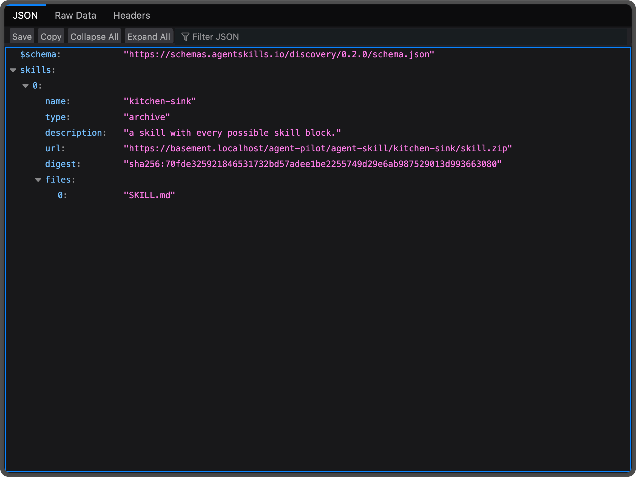This screenshot has height=477, width=636.
Task: Select the type key label
Action: coord(55,117)
